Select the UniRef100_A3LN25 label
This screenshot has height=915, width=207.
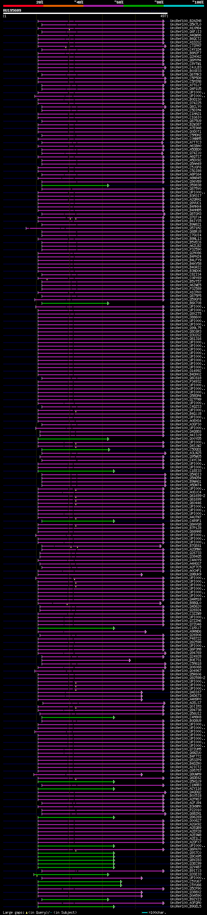[185, 453]
